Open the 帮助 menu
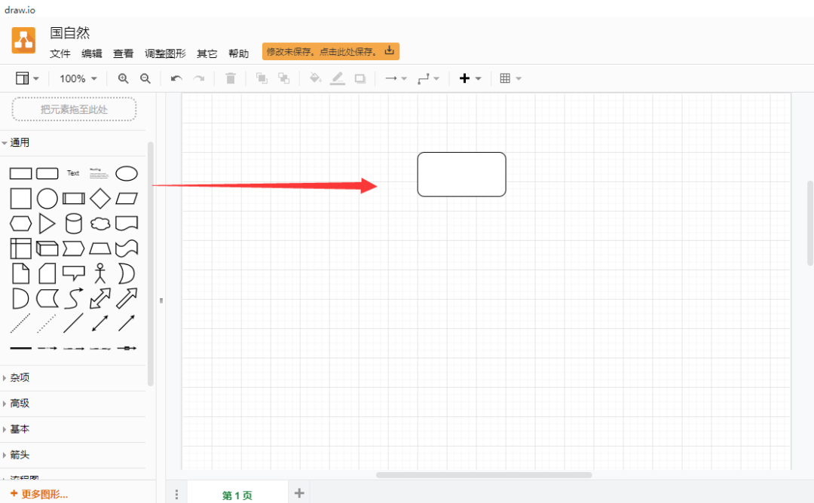 pos(238,53)
